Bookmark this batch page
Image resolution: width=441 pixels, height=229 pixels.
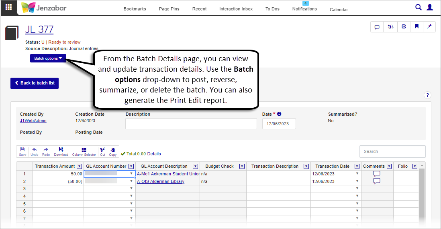(417, 27)
